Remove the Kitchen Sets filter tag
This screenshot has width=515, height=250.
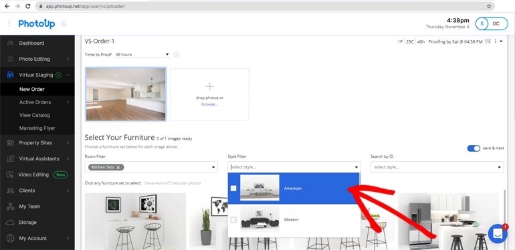click(118, 167)
